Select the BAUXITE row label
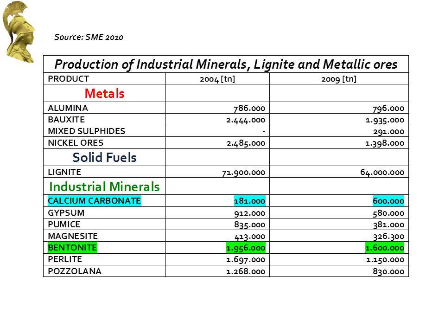Viewport: 445px width, 334px height. pyautogui.click(x=66, y=120)
